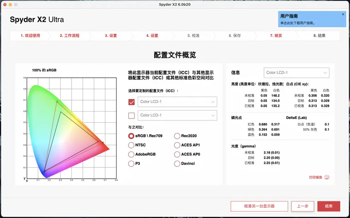
Task: Switch to step 5. 校准
Action: coord(193,35)
